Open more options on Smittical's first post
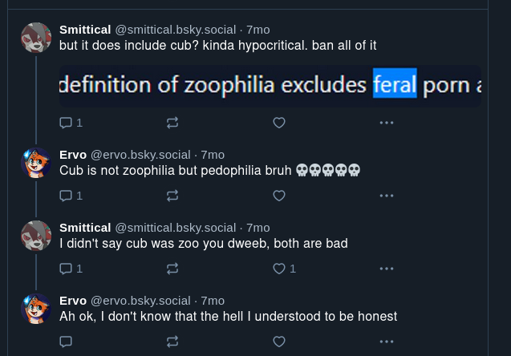The image size is (511, 356). [x=386, y=123]
